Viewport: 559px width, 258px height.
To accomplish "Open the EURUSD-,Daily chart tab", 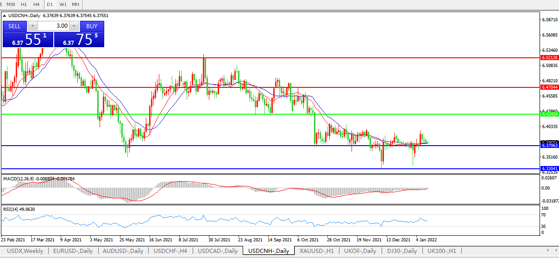I will click(73, 251).
